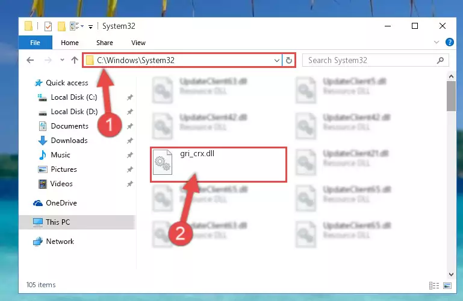Minimize the System32 window
Screen dimensions: 463x301
(x=388, y=26)
